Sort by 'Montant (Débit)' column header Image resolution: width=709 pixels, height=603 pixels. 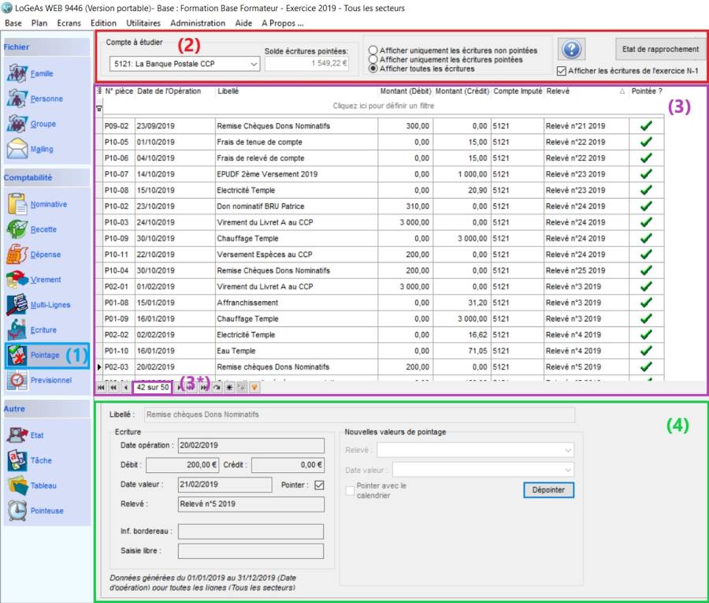405,91
